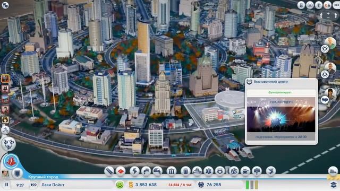Viewport: 340px width, 191px height.
Task: Click the gray RCI demand bar
Action: click(x=252, y=185)
